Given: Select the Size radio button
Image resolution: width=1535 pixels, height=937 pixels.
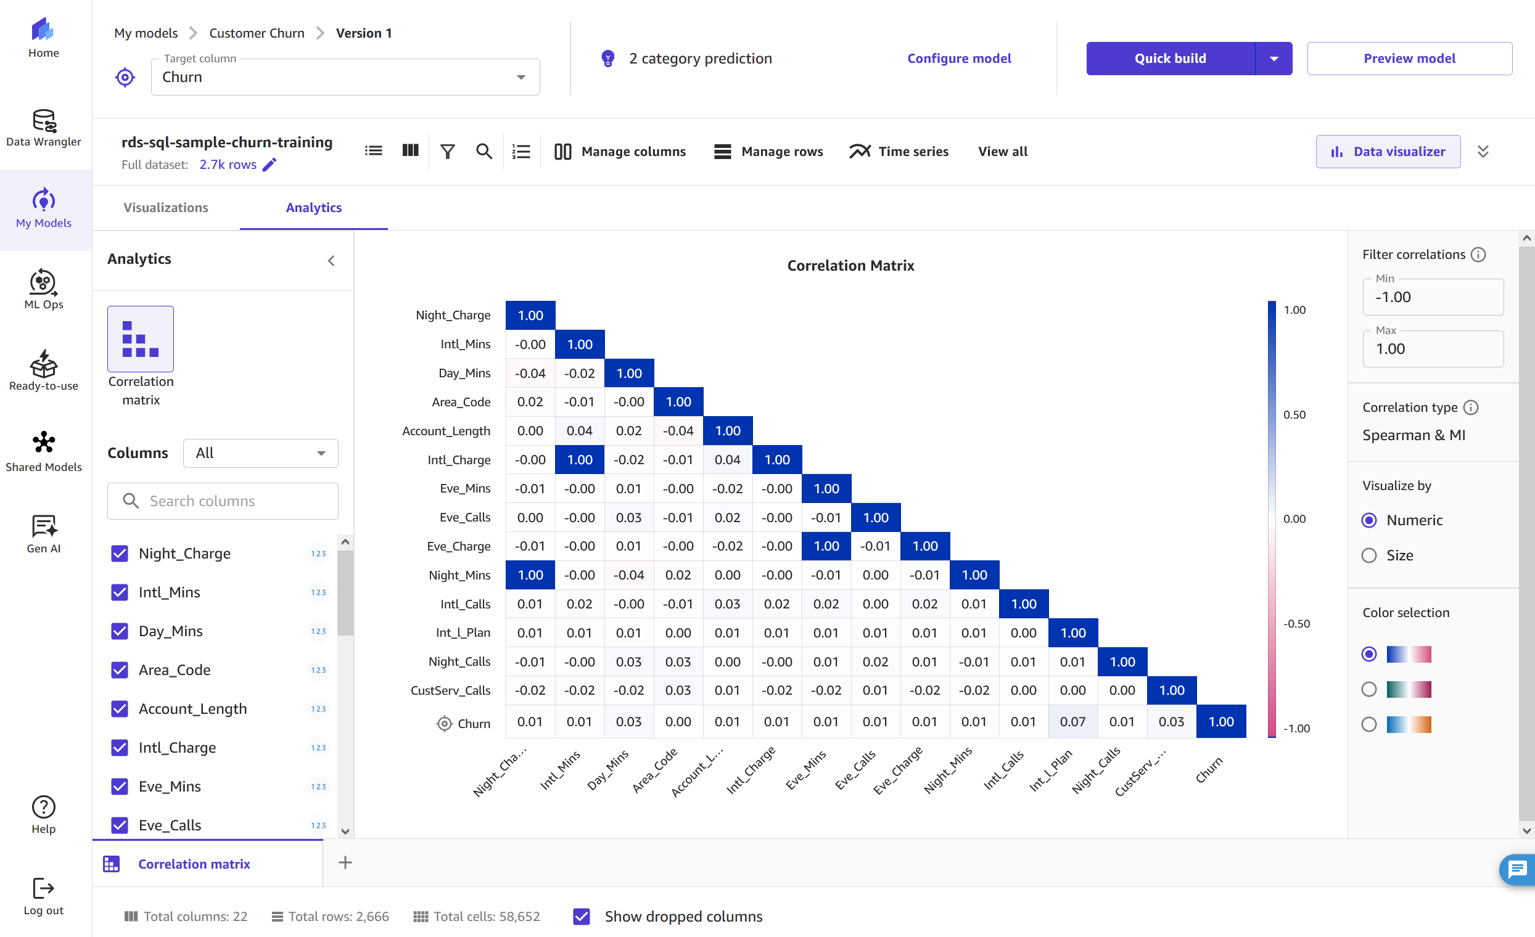Looking at the screenshot, I should click(1368, 555).
